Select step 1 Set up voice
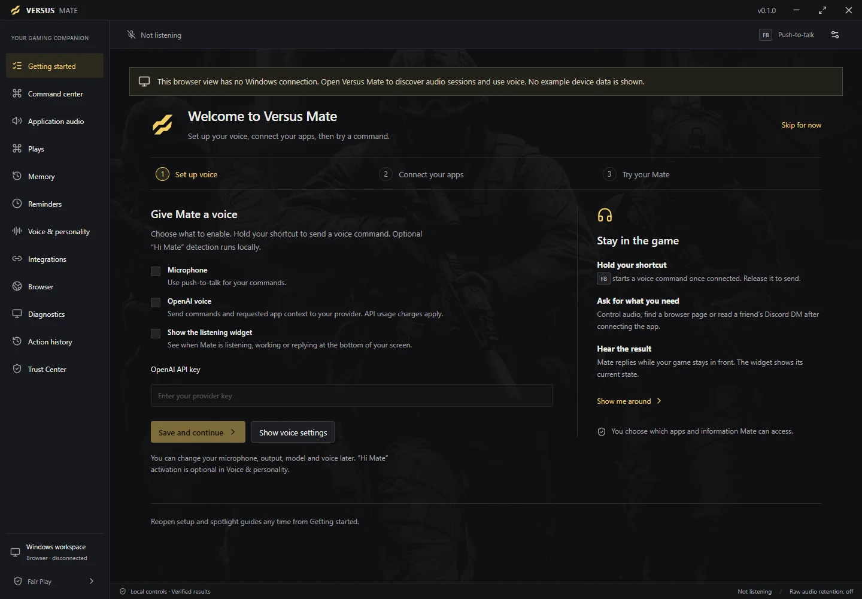 pos(187,174)
